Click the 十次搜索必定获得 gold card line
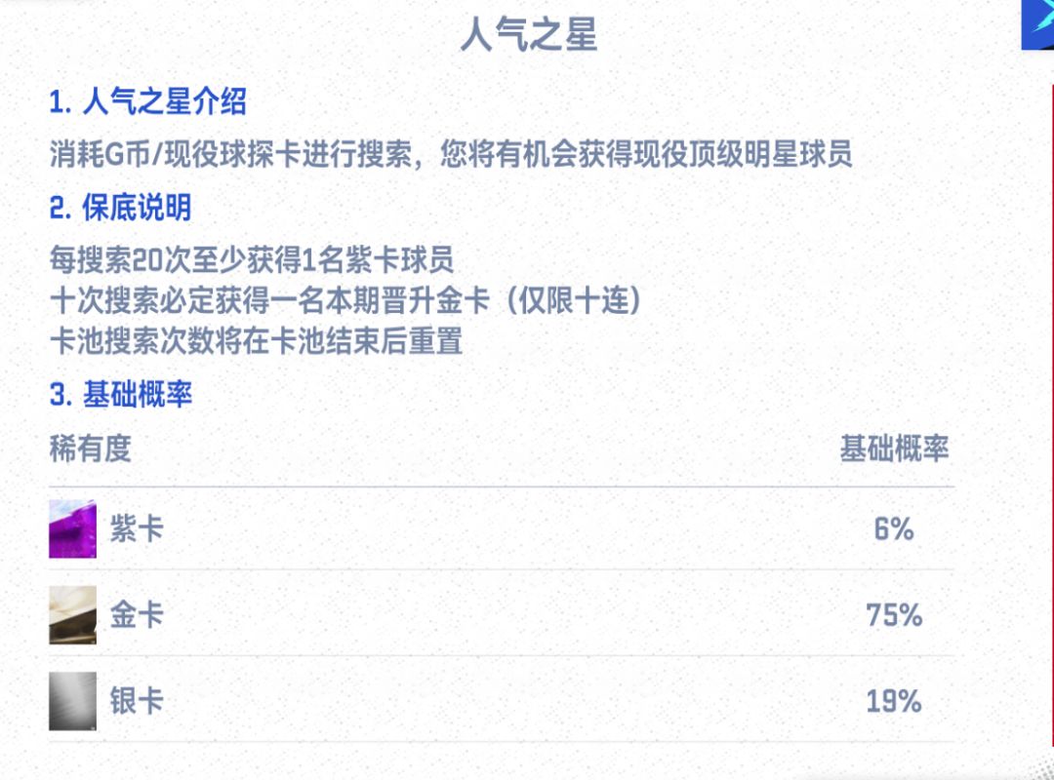The image size is (1054, 780). pyautogui.click(x=345, y=301)
